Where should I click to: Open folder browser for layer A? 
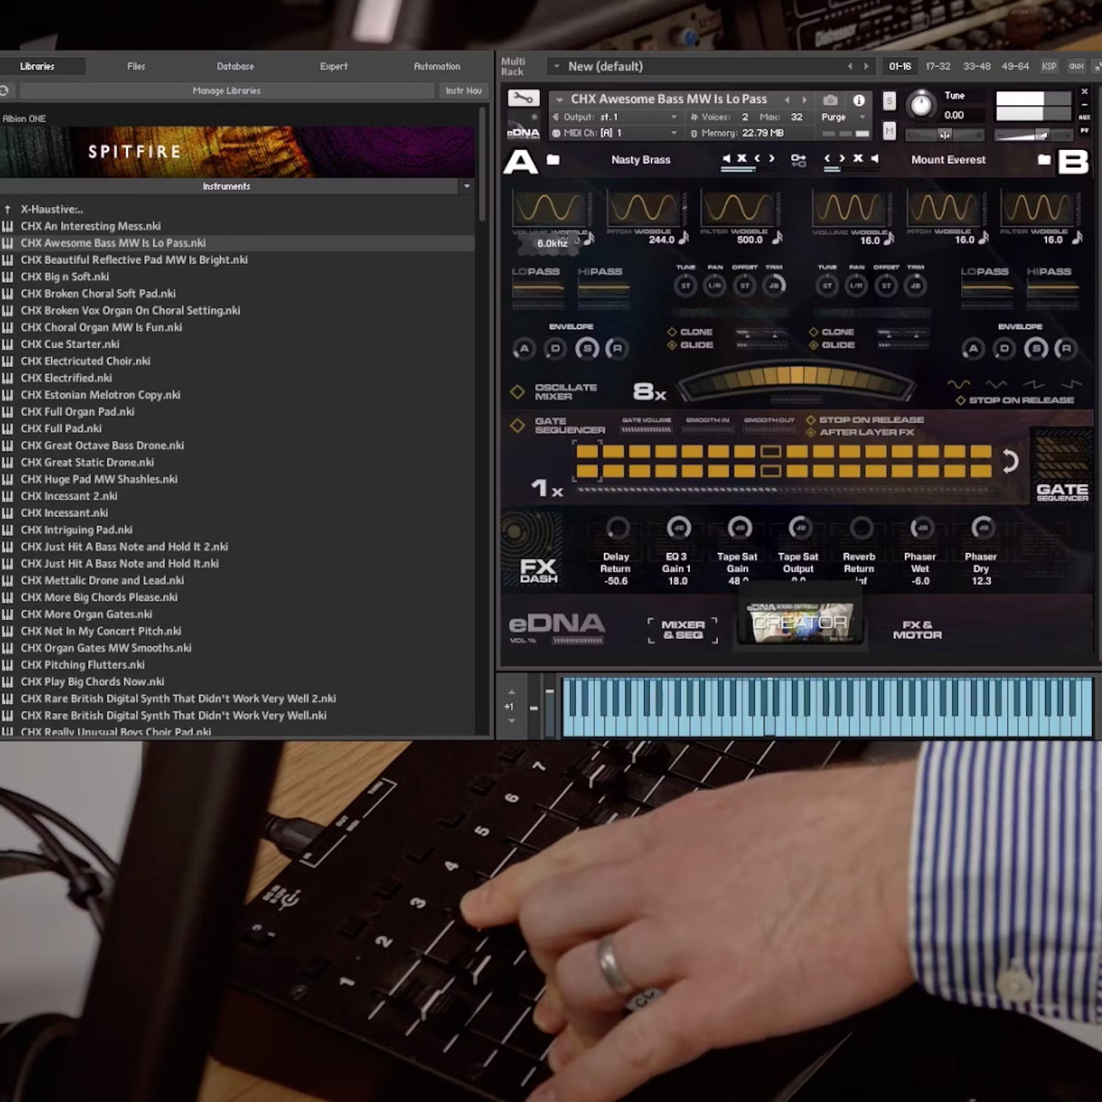[553, 159]
